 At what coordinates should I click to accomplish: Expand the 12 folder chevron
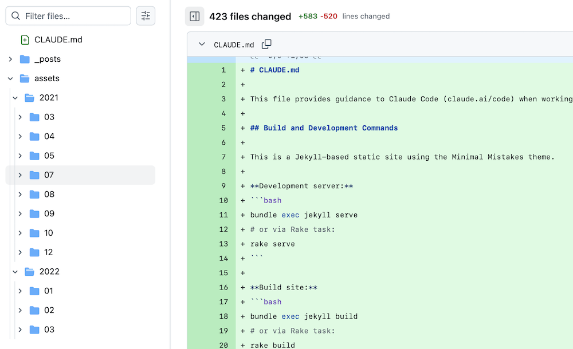tap(20, 252)
